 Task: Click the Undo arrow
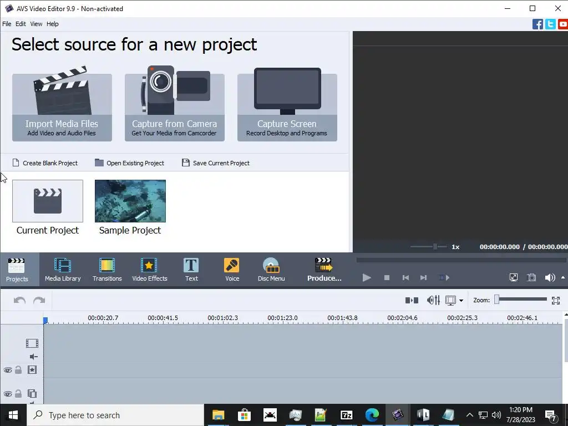(19, 300)
